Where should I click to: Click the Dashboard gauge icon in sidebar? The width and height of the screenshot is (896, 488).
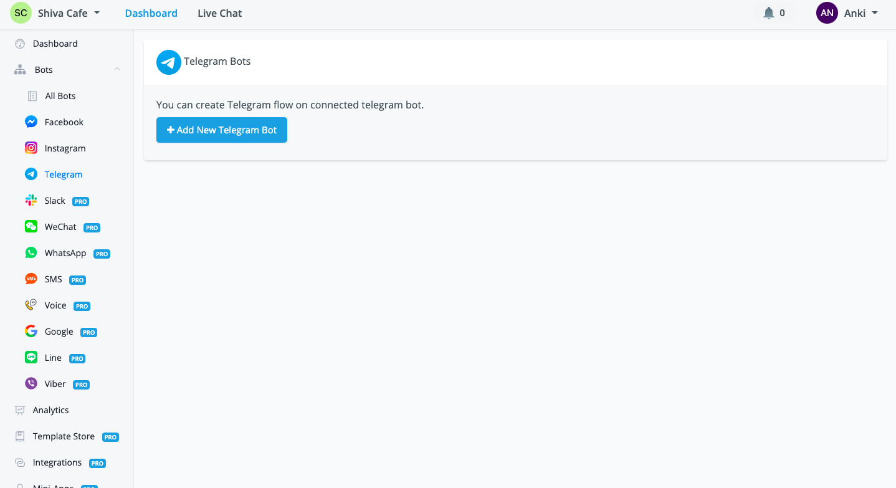pyautogui.click(x=20, y=44)
